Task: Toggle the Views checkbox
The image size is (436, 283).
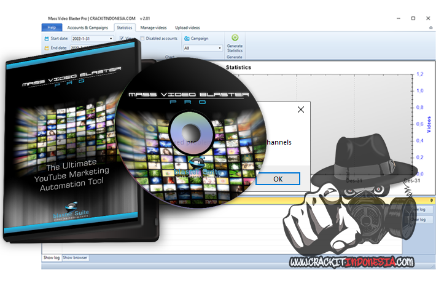Action: (x=122, y=38)
